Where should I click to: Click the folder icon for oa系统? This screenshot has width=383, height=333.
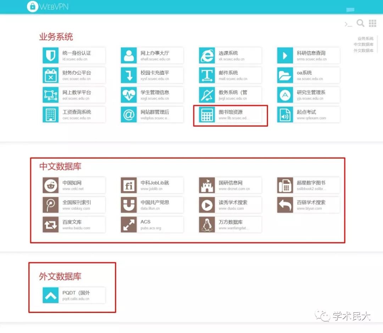[285, 75]
